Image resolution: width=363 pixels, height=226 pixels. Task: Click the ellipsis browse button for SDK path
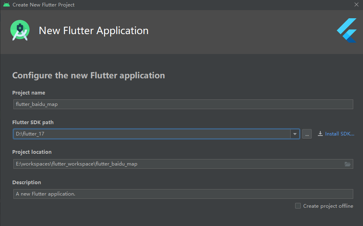coord(307,134)
